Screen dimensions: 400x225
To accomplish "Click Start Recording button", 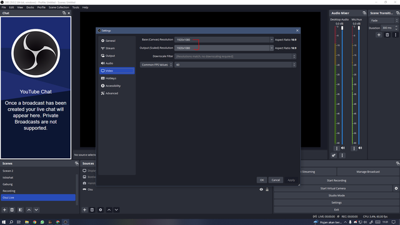I will tap(336, 181).
